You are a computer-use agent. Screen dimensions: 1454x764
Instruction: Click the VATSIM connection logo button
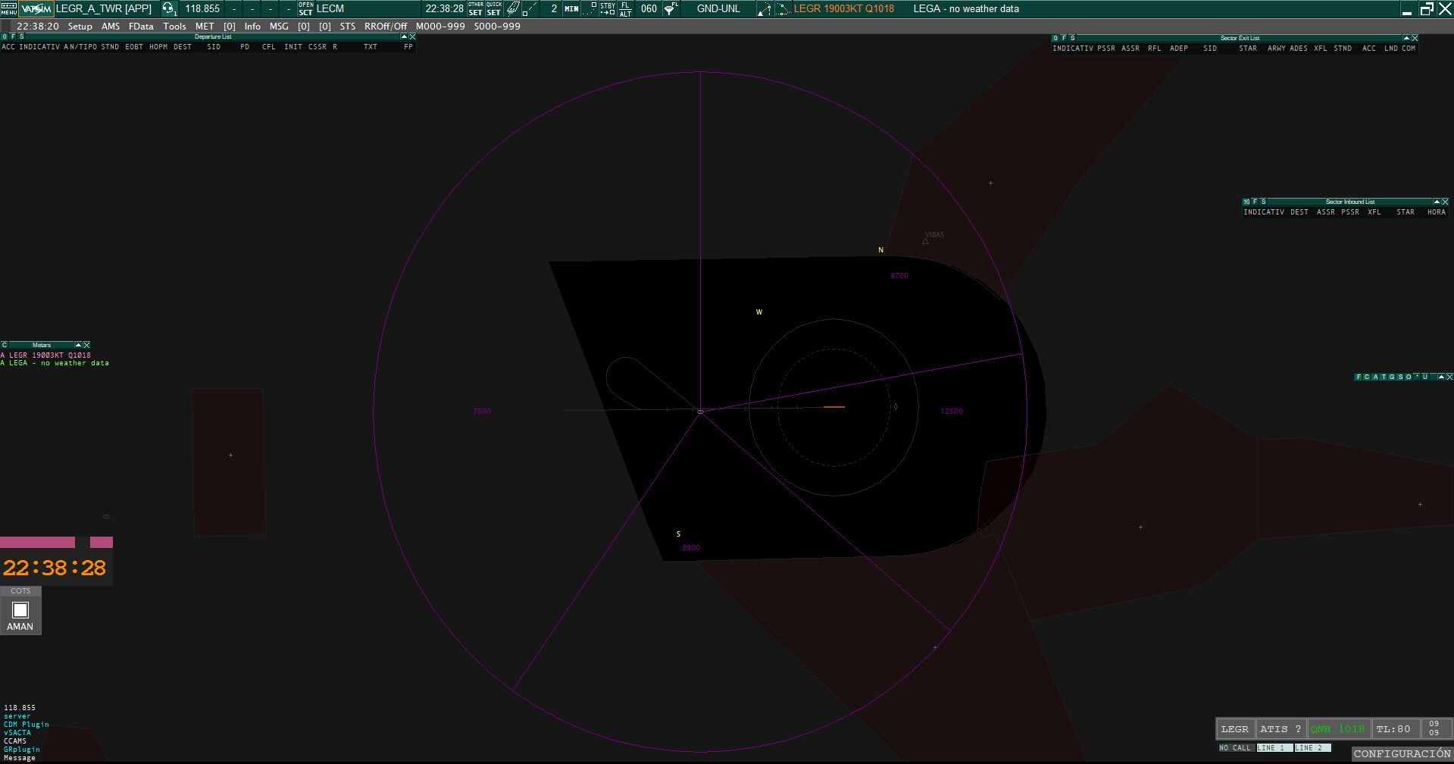[36, 9]
